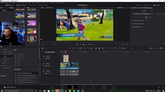Select the Selection Mode arrow tool
This screenshot has height=92, width=165.
(x=70, y=48)
